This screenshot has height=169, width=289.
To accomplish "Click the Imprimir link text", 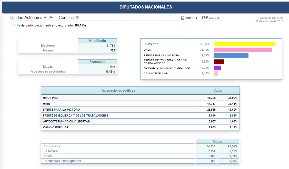I will 191,18.
